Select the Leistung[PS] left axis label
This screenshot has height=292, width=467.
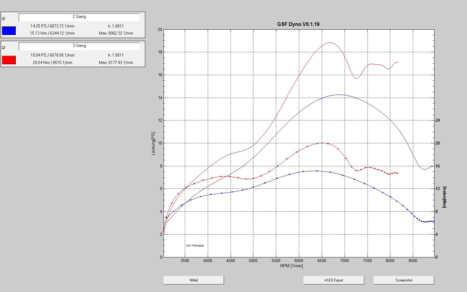153,143
